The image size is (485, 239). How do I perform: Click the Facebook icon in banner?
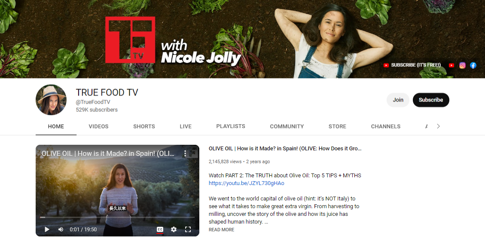click(473, 65)
